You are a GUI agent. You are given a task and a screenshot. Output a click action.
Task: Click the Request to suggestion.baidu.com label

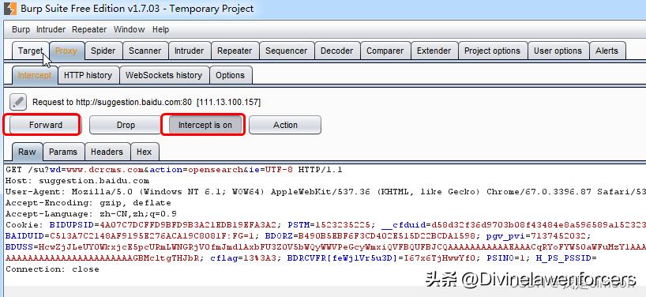pos(147,102)
